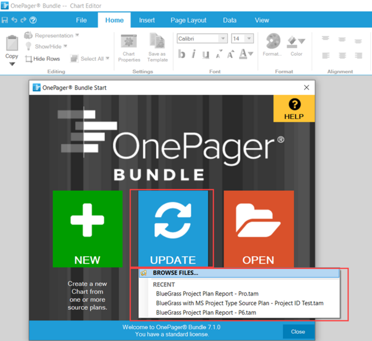Click the Close button in start dialog
This screenshot has width=372, height=341.
coord(298,331)
